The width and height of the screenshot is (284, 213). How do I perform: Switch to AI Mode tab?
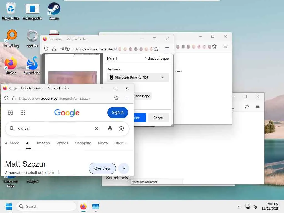click(x=12, y=143)
